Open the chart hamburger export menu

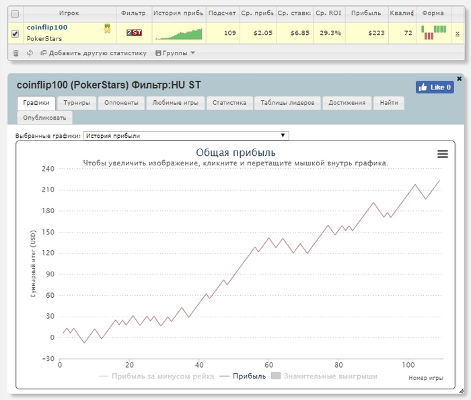[x=443, y=154]
